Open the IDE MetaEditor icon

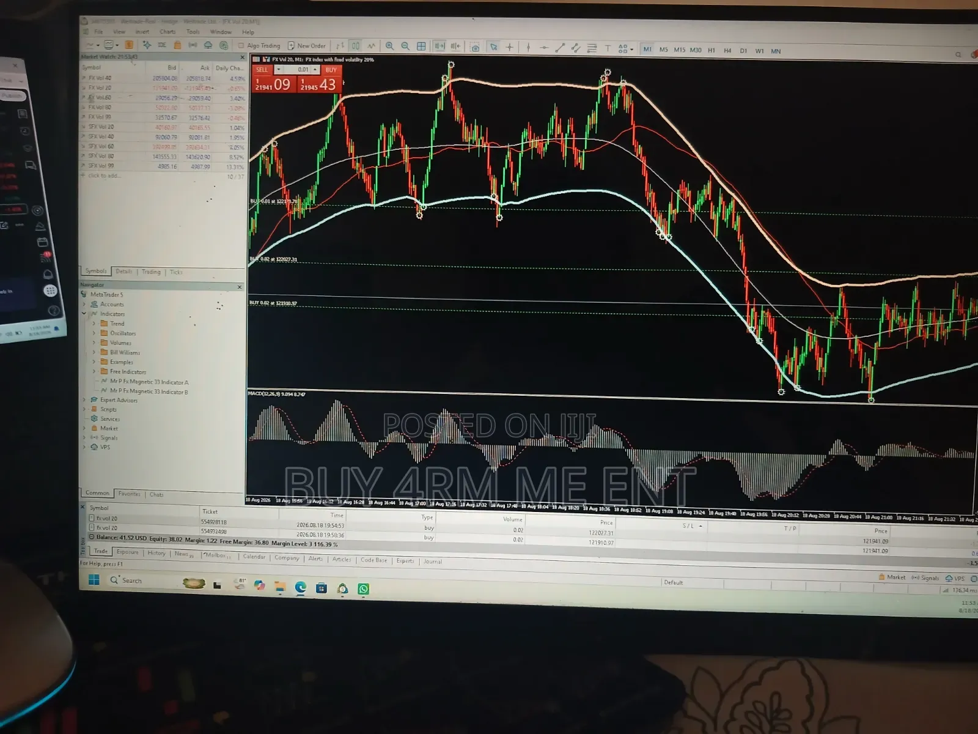coord(162,45)
